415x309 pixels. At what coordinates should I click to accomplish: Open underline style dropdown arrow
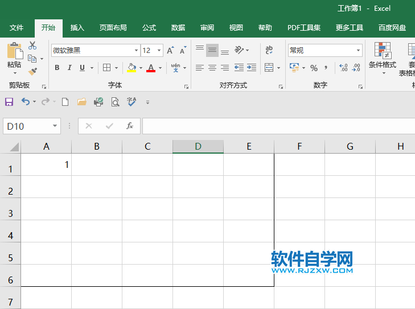click(92, 68)
